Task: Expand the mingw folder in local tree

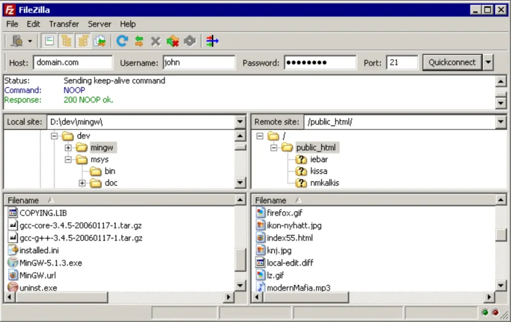Action: pos(68,147)
